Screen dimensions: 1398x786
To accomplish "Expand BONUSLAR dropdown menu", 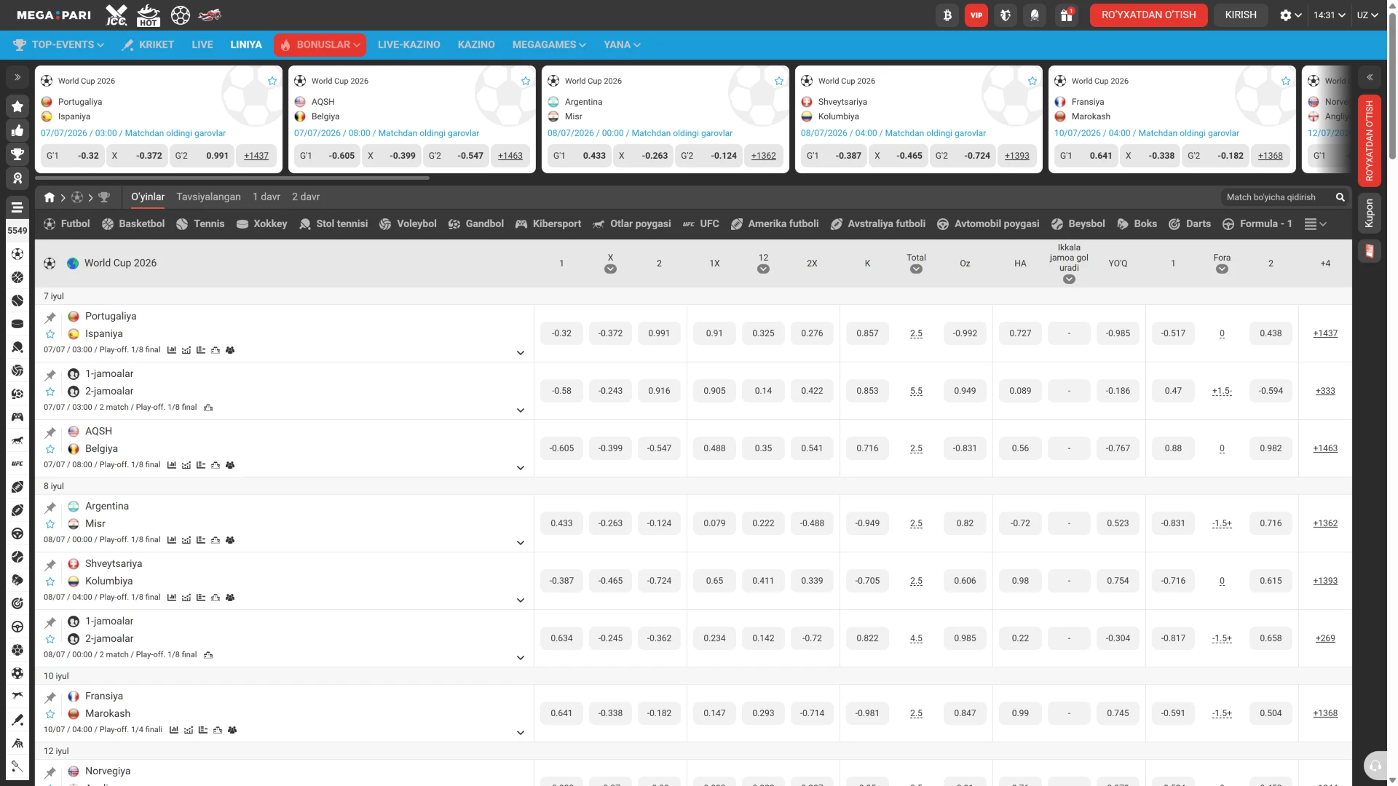I will pos(320,45).
